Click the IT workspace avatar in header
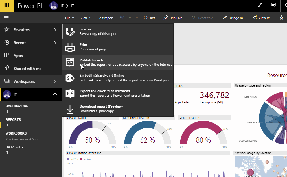Image resolution: width=287 pixels, height=177 pixels. pos(54,6)
